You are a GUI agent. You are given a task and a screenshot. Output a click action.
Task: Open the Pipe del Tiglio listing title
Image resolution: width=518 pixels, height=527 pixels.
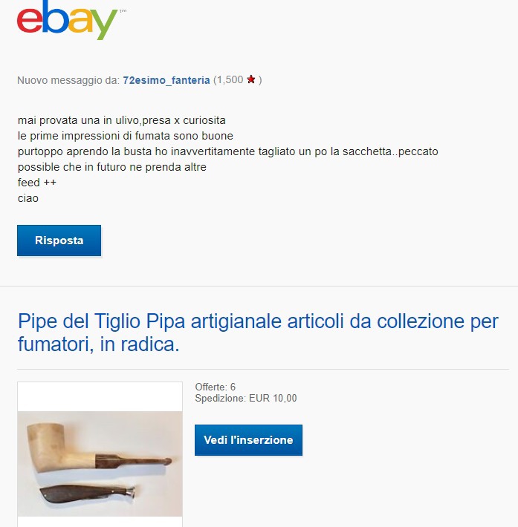coord(258,333)
